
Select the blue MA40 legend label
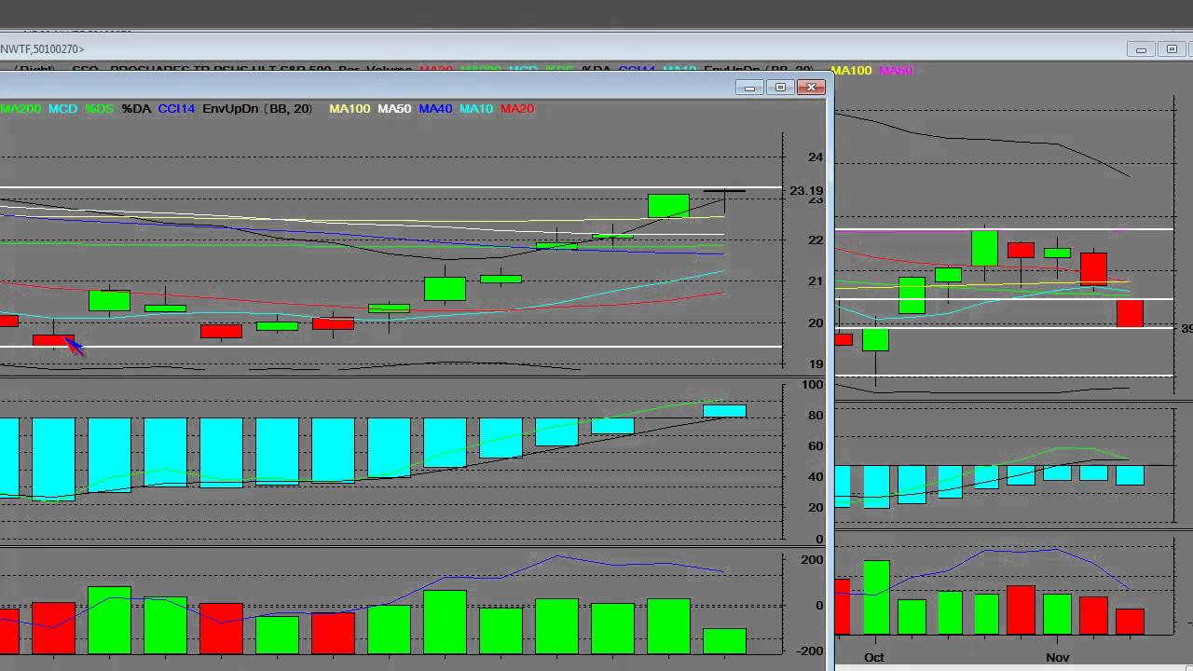pos(435,109)
